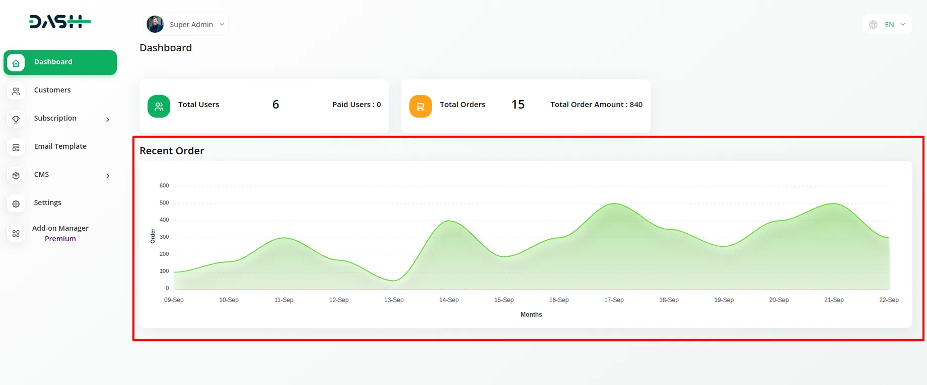Image resolution: width=927 pixels, height=385 pixels.
Task: Click the Add-on Manager grid icon
Action: pyautogui.click(x=16, y=234)
